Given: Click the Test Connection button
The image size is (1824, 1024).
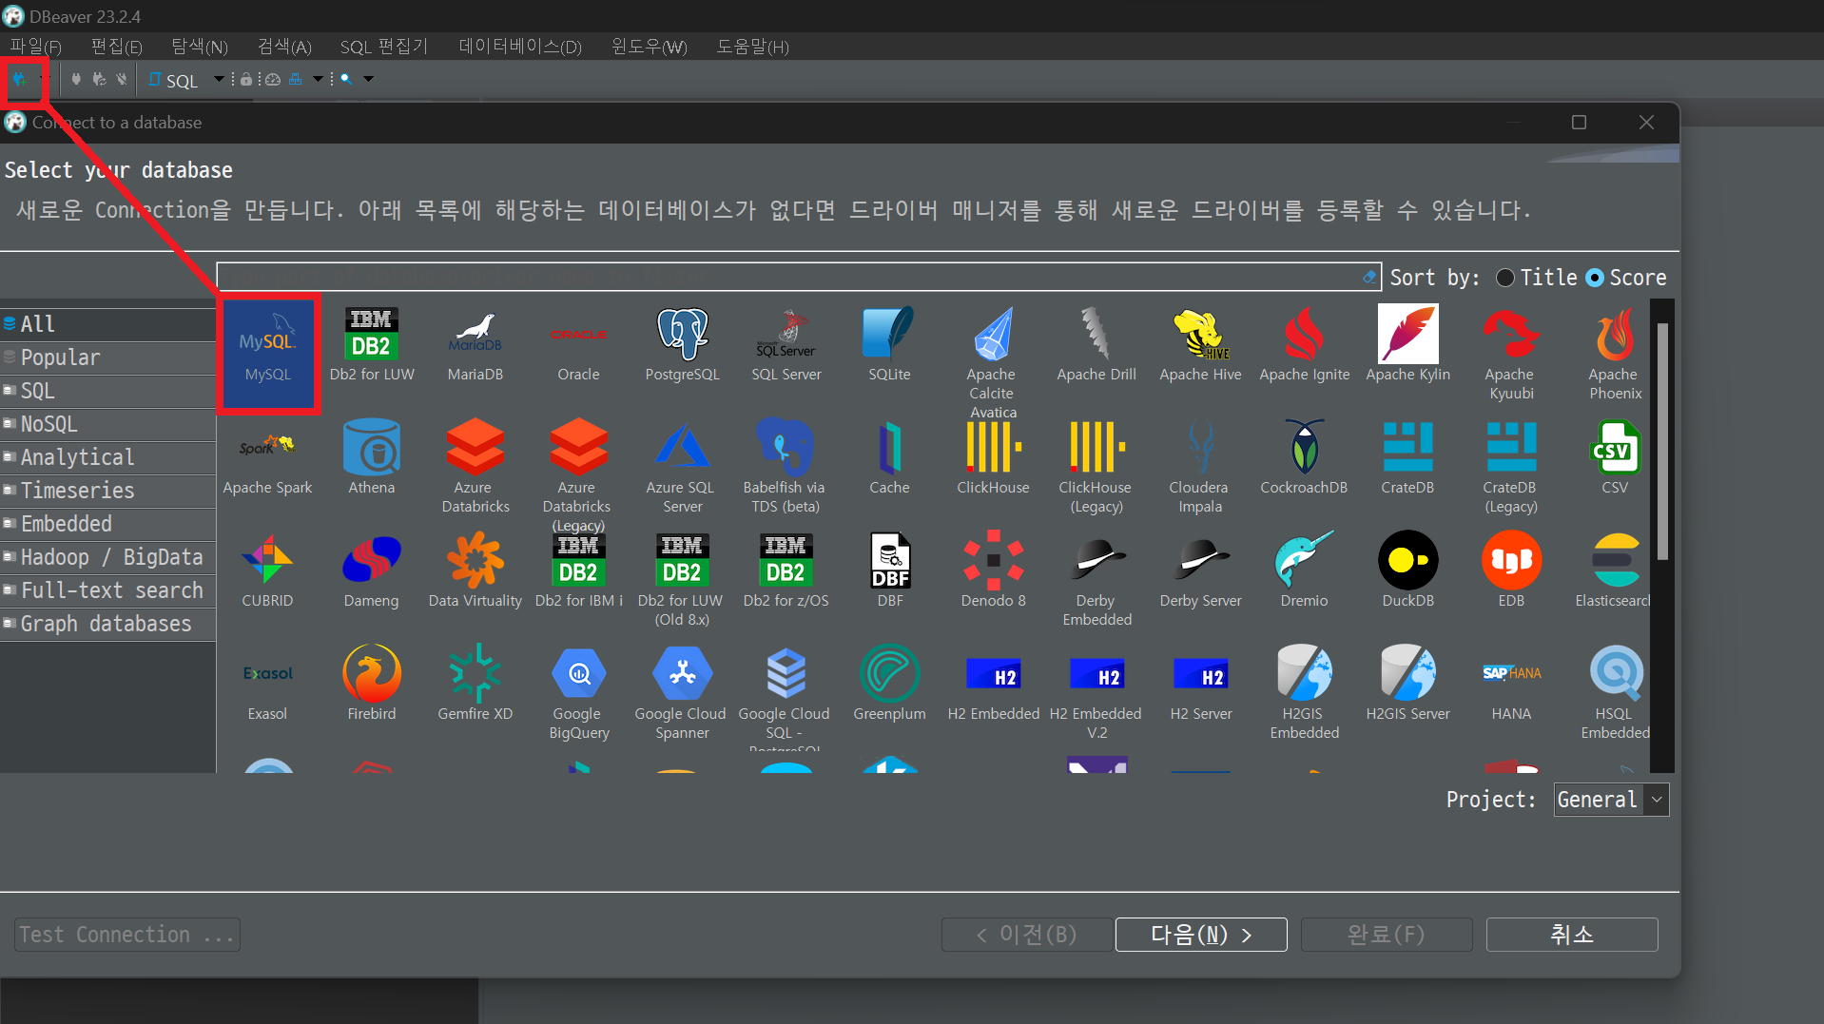Looking at the screenshot, I should [126, 935].
